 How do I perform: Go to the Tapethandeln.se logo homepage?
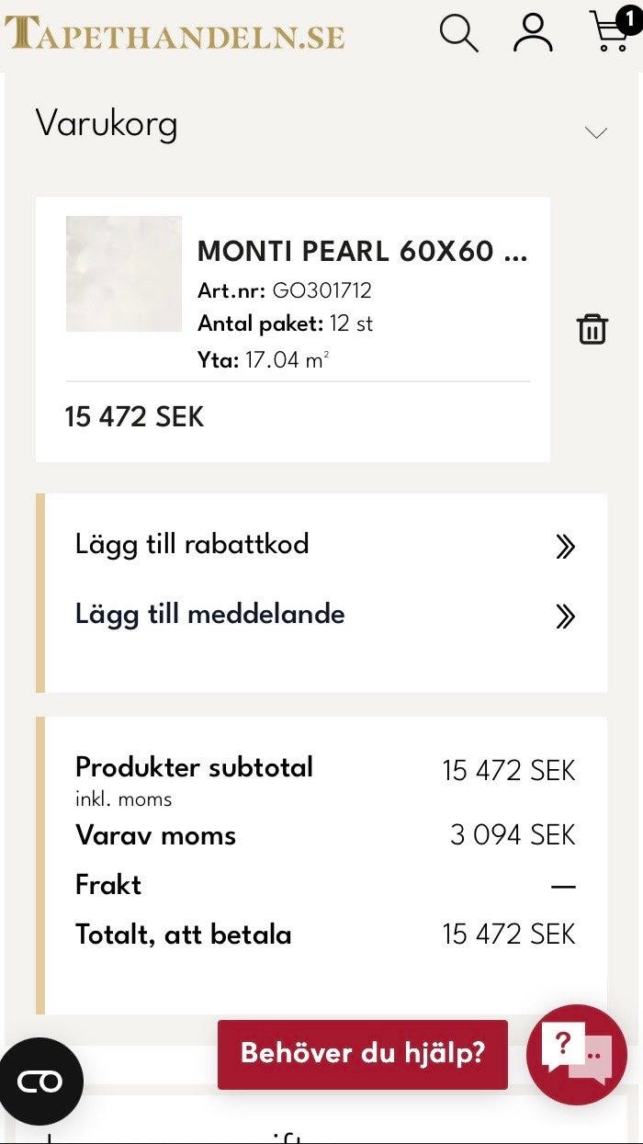coord(175,33)
